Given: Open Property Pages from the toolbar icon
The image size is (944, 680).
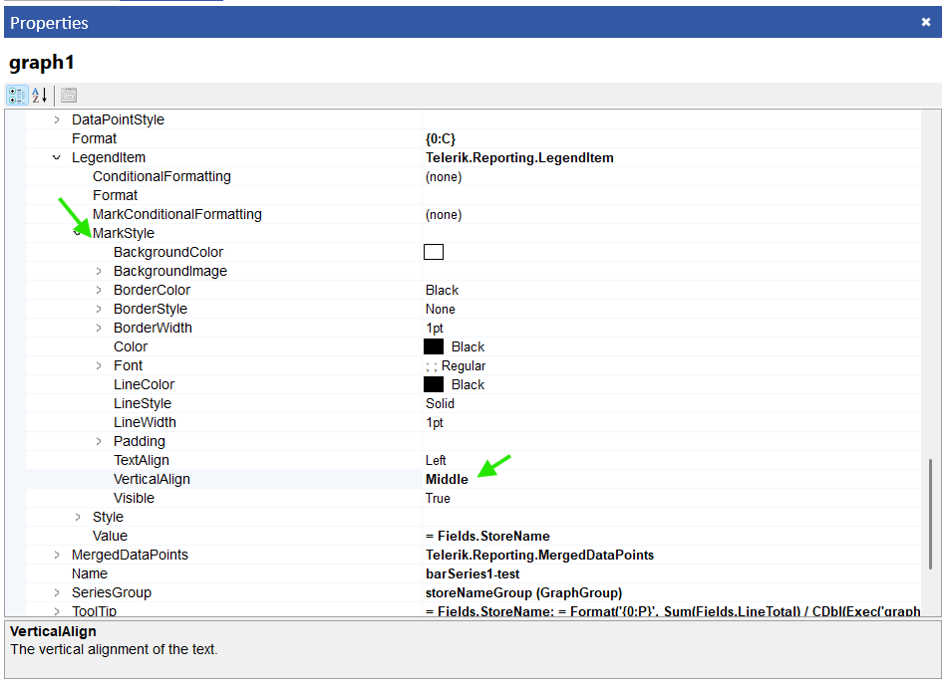Looking at the screenshot, I should [x=69, y=95].
